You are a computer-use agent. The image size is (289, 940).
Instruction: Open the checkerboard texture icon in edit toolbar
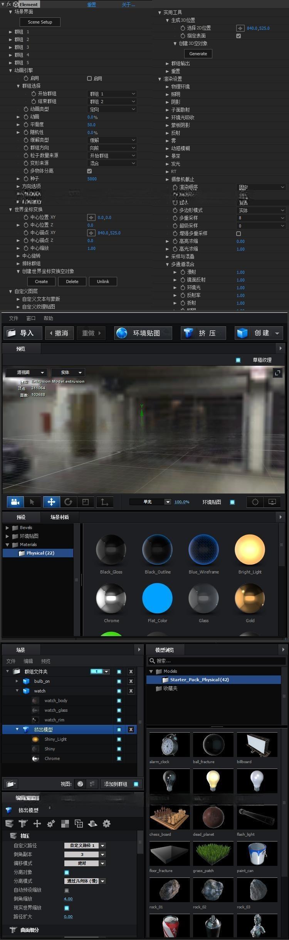[65, 823]
